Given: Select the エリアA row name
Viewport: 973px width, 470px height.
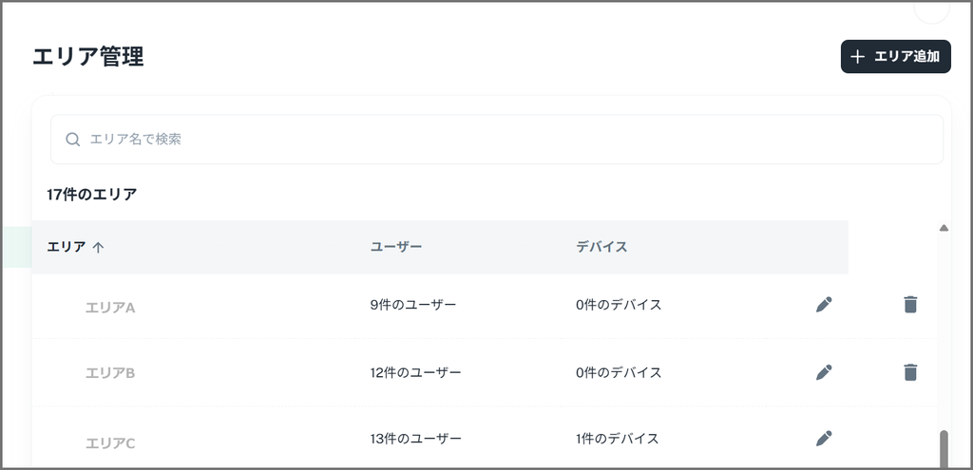Looking at the screenshot, I should (110, 308).
